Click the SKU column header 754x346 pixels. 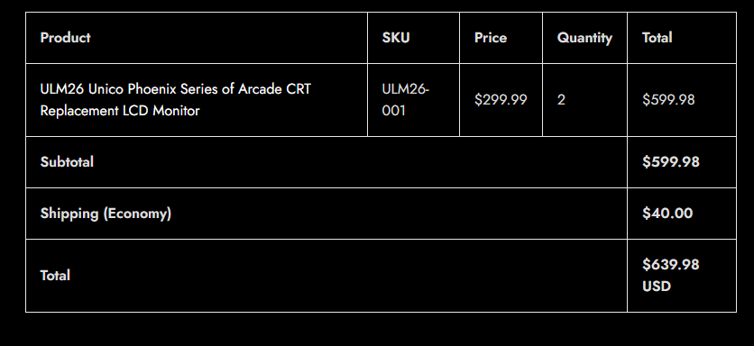pyautogui.click(x=396, y=38)
